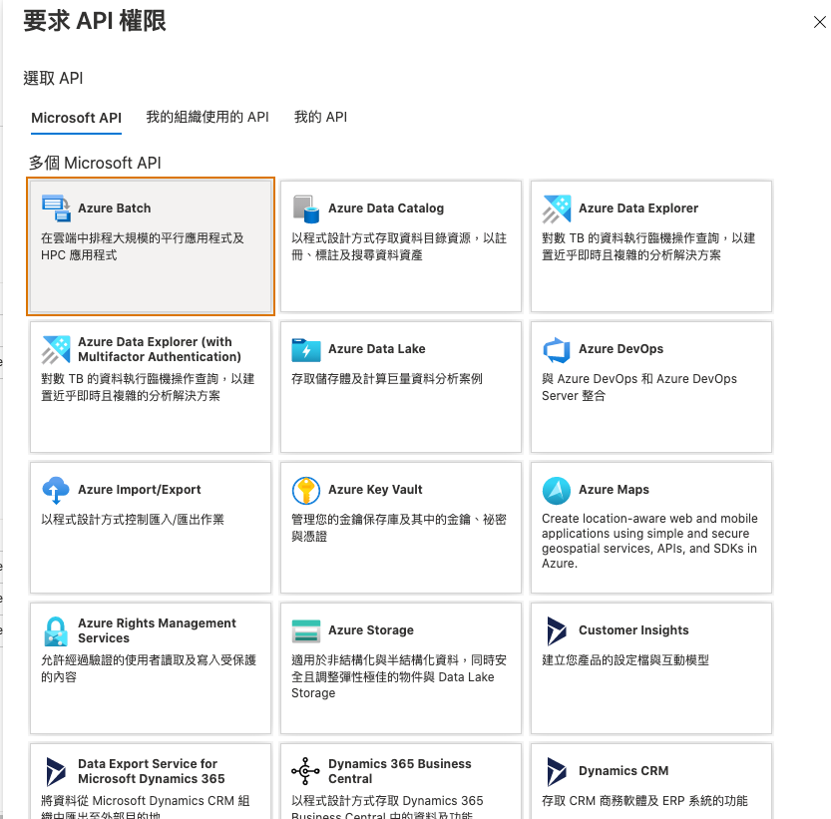Screen dimensions: 831x819
Task: Pick the Azure Data Explorer title
Action: click(x=638, y=208)
